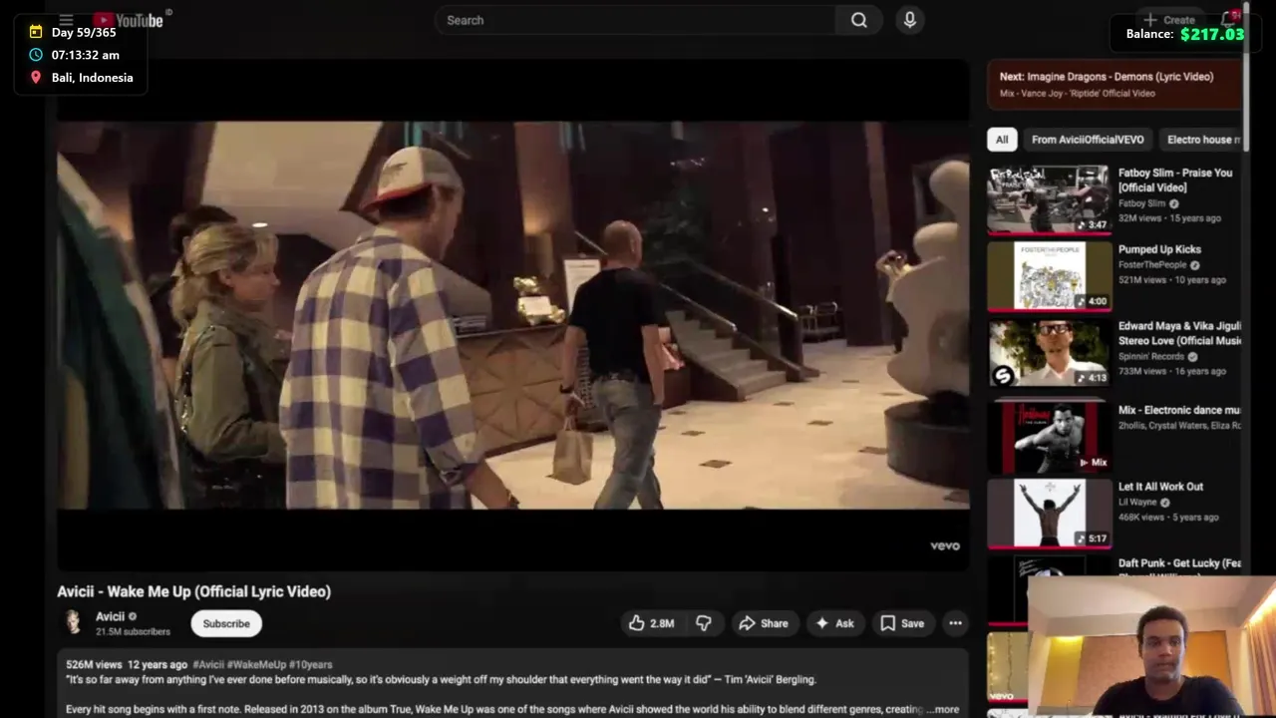Click the search magnifier button
This screenshot has width=1276, height=718.
(x=858, y=20)
